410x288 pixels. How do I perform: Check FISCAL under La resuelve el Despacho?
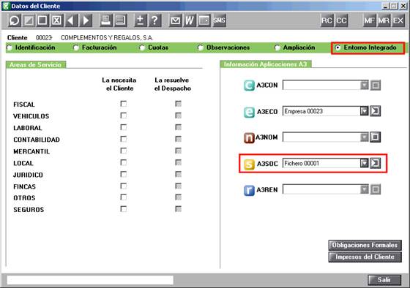(x=179, y=104)
